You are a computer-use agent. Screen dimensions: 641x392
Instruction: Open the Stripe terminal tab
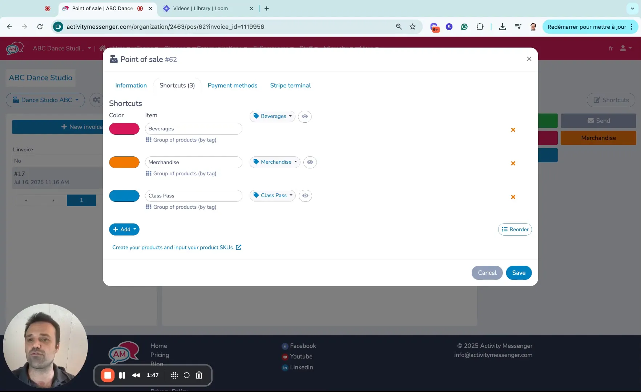pyautogui.click(x=290, y=86)
